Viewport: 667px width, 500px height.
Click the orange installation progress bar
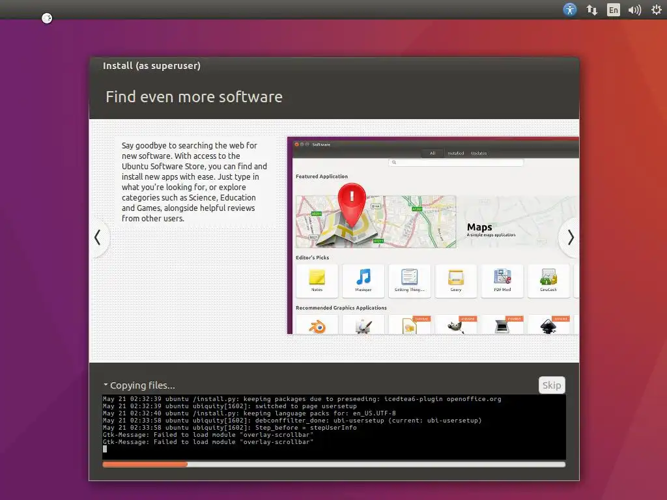pyautogui.click(x=334, y=464)
